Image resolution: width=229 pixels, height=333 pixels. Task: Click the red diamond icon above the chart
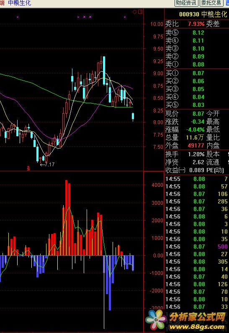click(134, 12)
